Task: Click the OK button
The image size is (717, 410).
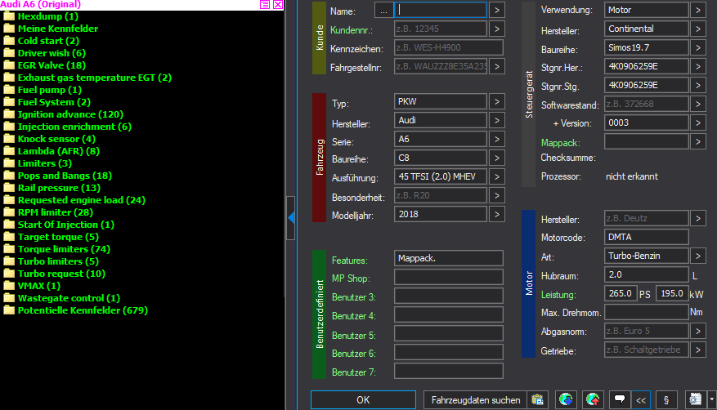Action: tap(363, 400)
